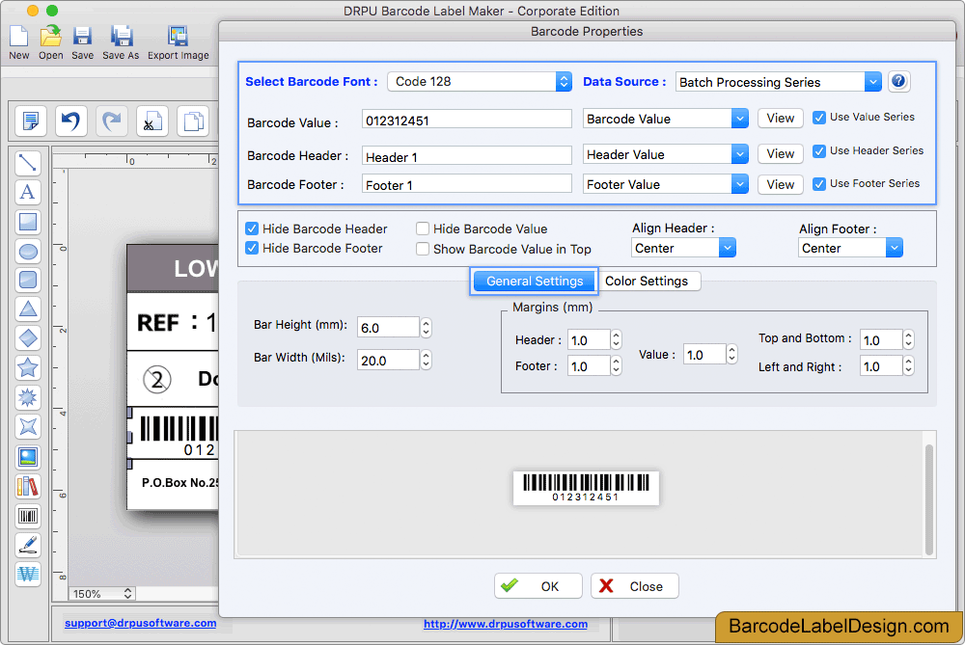The height and width of the screenshot is (645, 965).
Task: Open the Footer Value series dropdown
Action: (665, 184)
